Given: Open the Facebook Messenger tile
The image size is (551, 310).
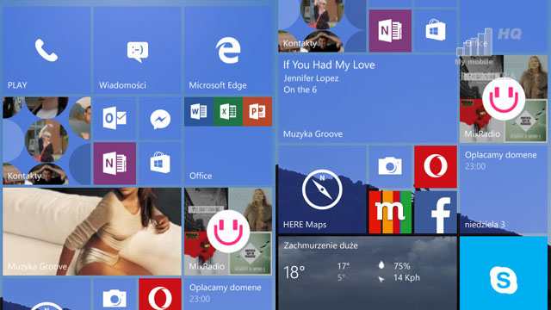Looking at the screenshot, I should (160, 119).
